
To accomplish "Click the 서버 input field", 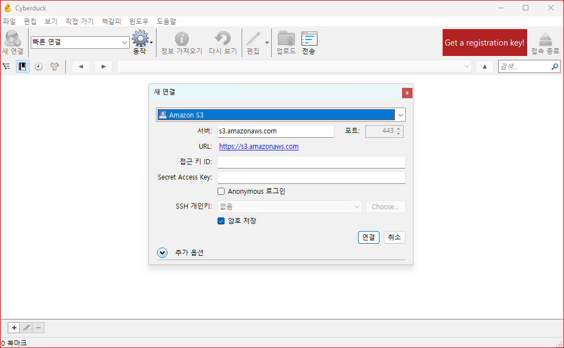I will click(276, 131).
